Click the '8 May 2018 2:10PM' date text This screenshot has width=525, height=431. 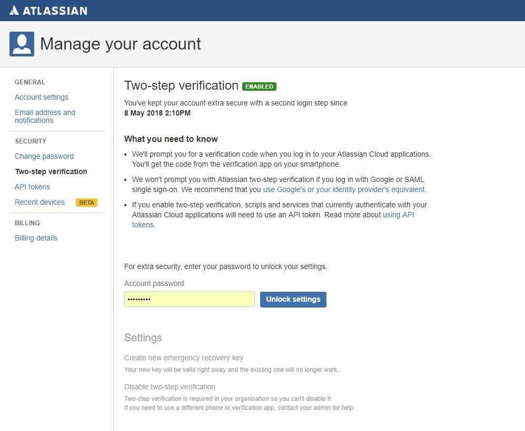point(157,113)
